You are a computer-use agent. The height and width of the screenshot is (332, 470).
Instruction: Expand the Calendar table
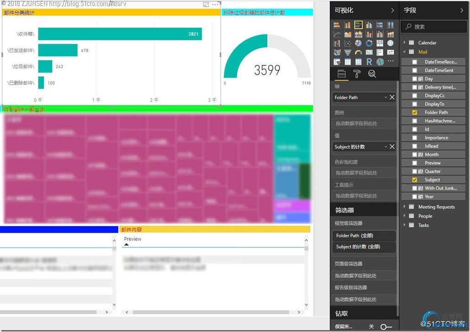pos(404,43)
